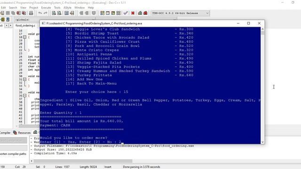
Task: Open the Edit menu
Action: coord(3,8)
